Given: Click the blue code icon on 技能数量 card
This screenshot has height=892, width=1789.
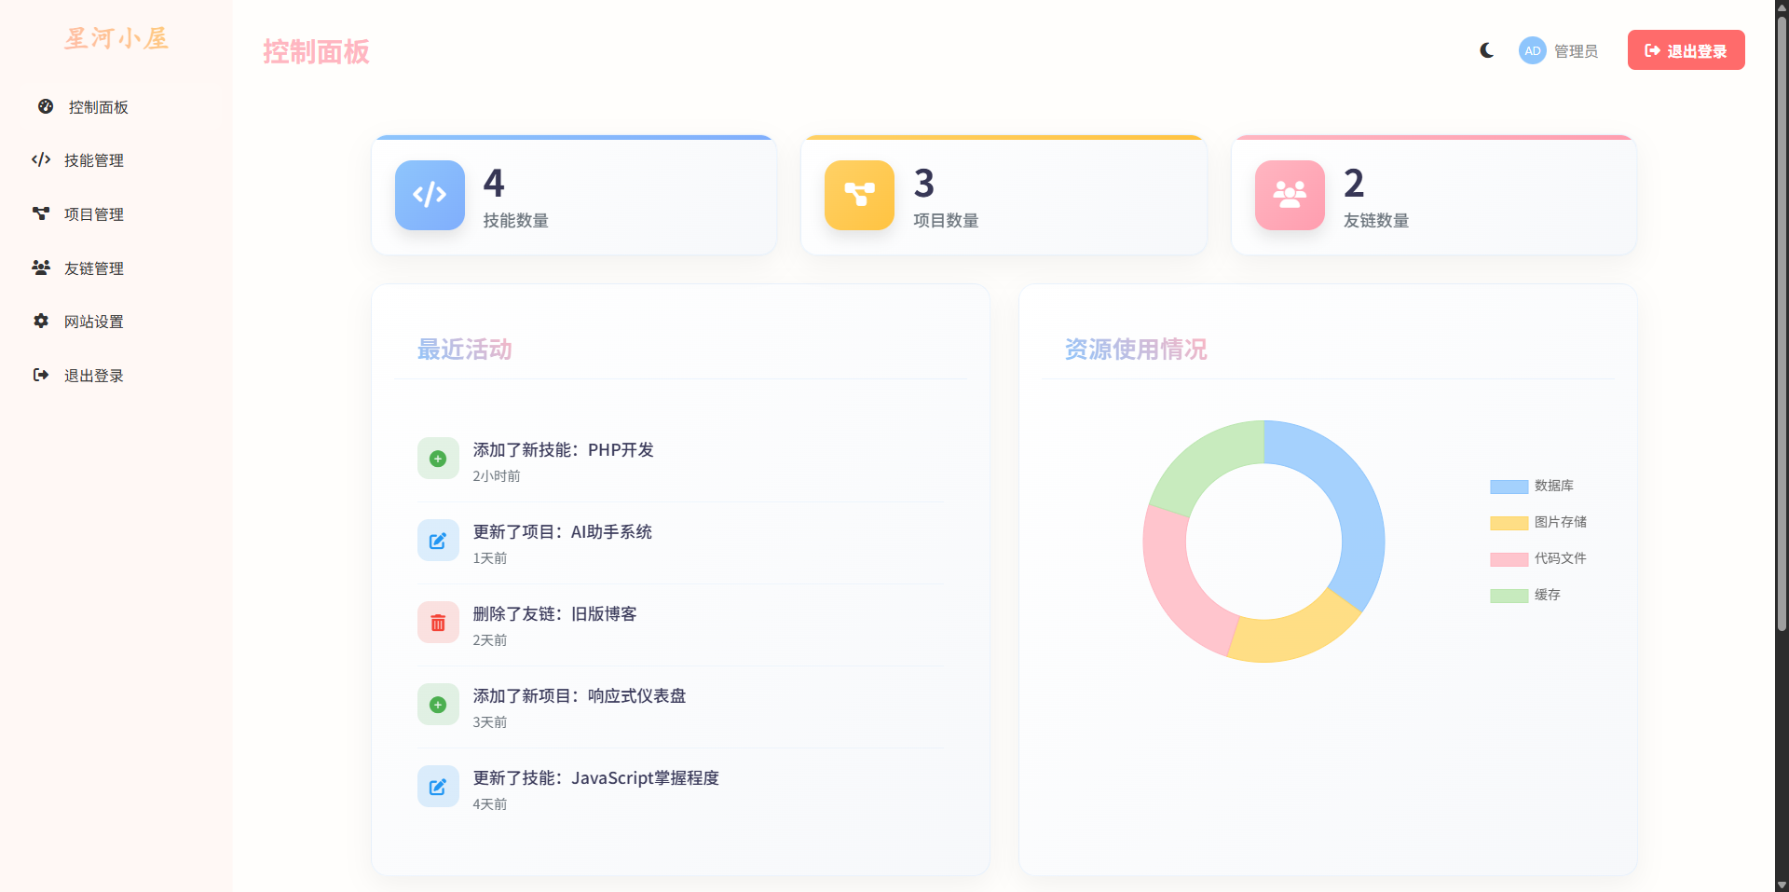Looking at the screenshot, I should point(430,195).
